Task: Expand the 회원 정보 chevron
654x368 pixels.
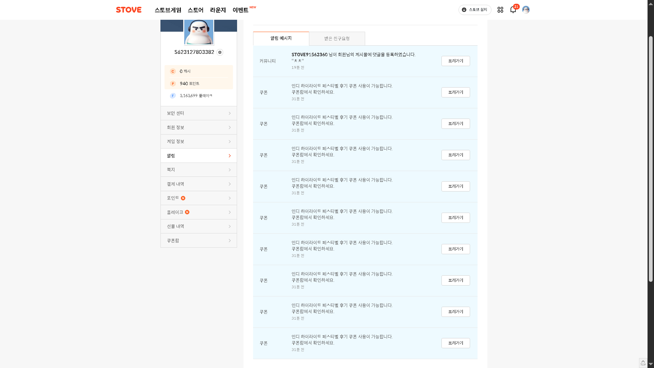Action: tap(230, 127)
